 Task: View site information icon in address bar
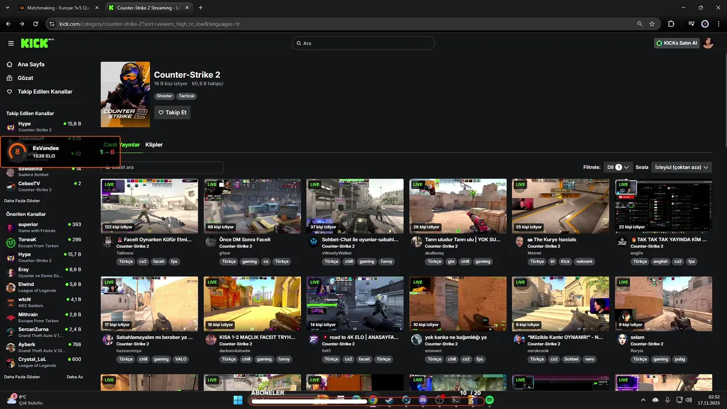[x=52, y=24]
